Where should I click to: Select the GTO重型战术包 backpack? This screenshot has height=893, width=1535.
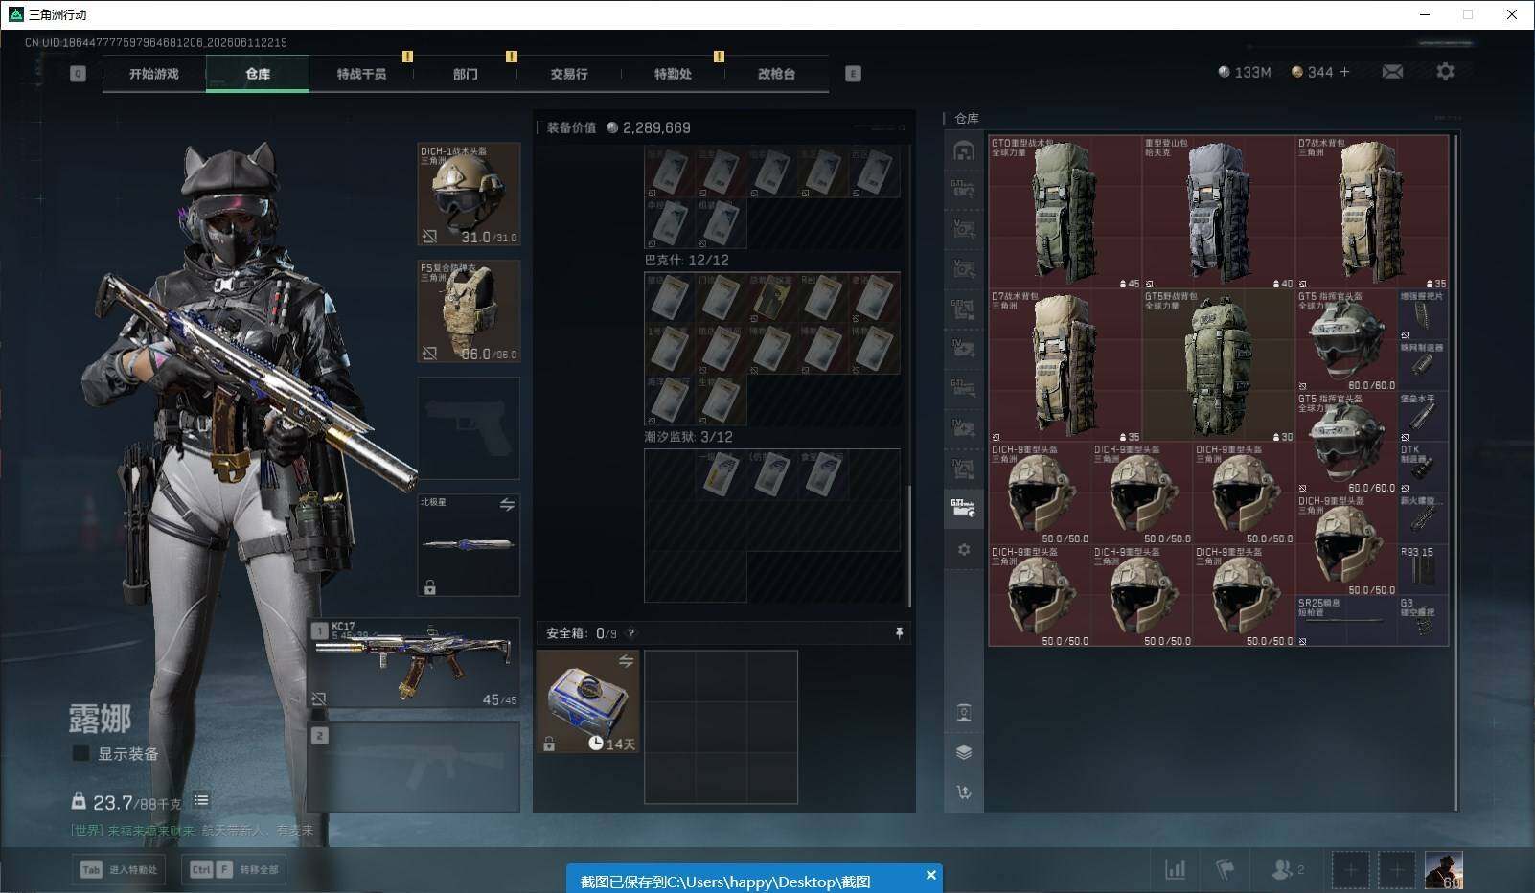[x=1065, y=213]
